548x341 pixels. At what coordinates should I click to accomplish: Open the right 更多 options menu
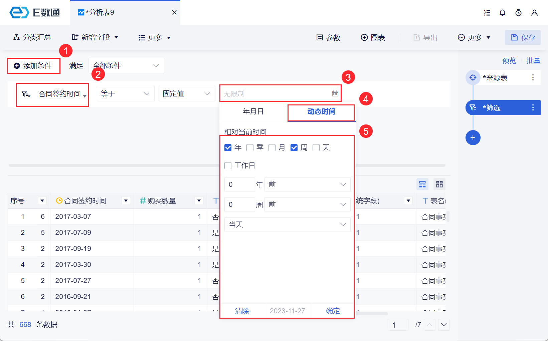coord(474,38)
